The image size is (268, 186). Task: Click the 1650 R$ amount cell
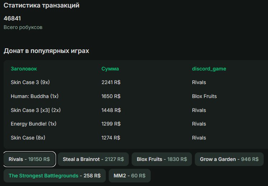(111, 97)
